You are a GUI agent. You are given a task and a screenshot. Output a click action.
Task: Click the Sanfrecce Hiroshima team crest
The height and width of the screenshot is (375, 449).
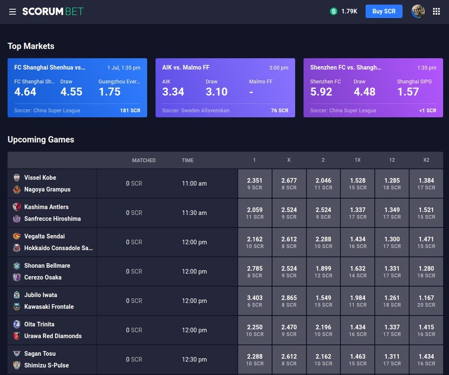click(17, 218)
